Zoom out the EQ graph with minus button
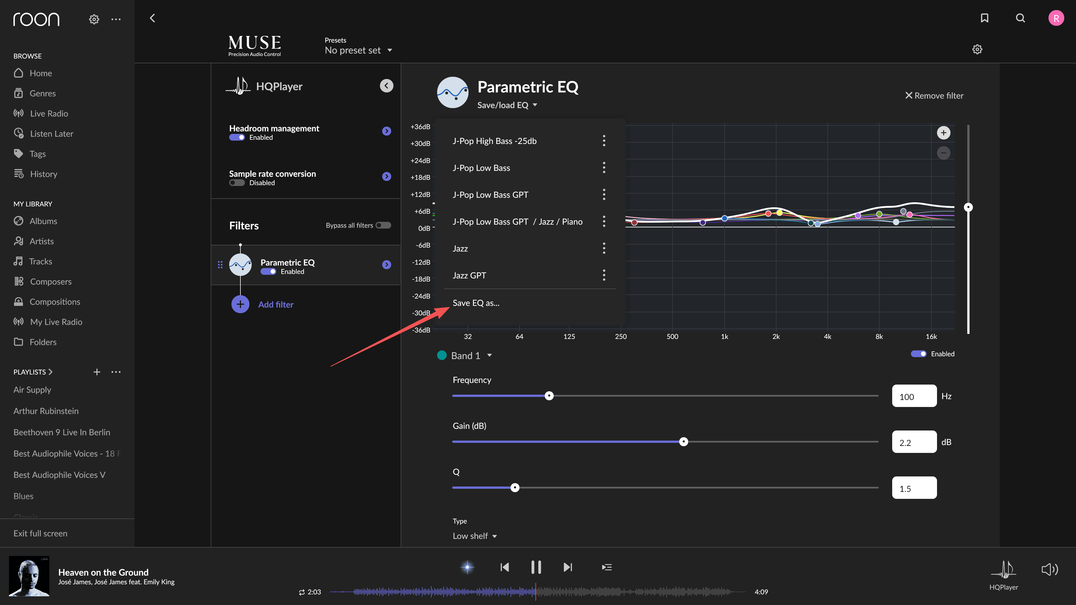The image size is (1076, 605). pyautogui.click(x=943, y=153)
